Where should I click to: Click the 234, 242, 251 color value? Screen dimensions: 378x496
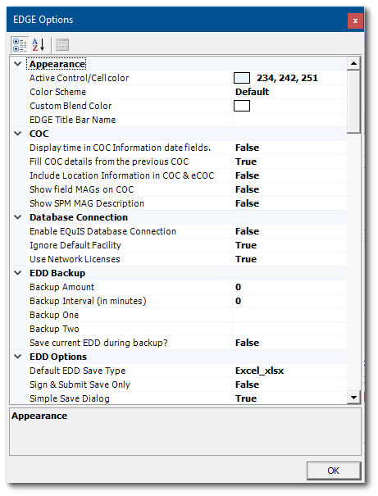[x=287, y=78]
